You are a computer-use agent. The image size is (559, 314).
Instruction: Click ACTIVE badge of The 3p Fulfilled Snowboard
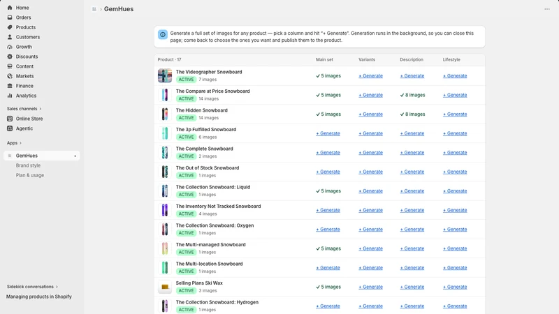[x=186, y=137]
